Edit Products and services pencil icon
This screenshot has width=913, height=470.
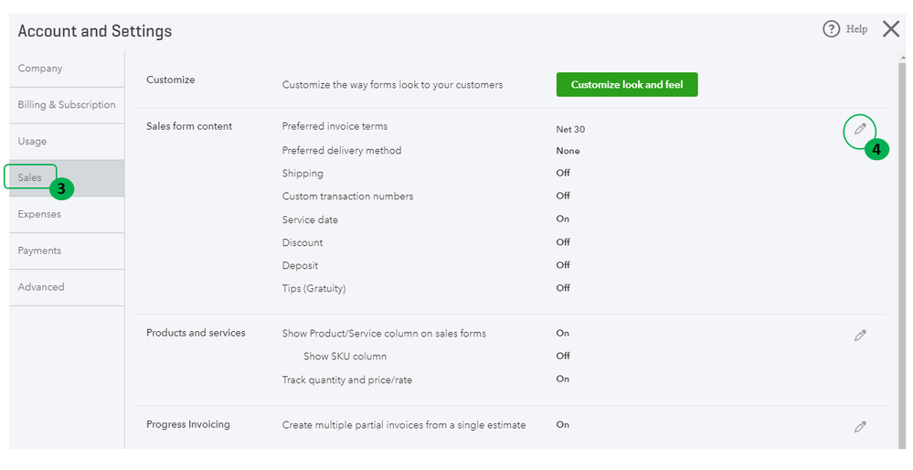click(x=859, y=336)
